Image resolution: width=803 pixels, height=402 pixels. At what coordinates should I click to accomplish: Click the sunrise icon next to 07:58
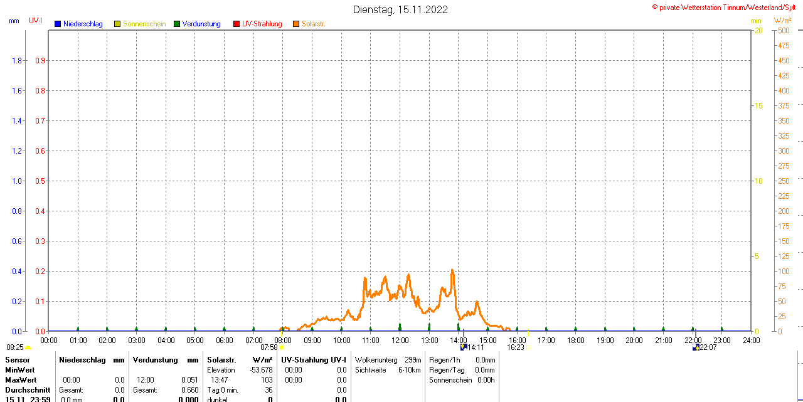(x=282, y=347)
